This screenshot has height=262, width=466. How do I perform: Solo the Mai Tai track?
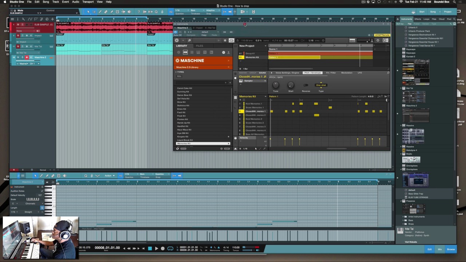(x=23, y=46)
